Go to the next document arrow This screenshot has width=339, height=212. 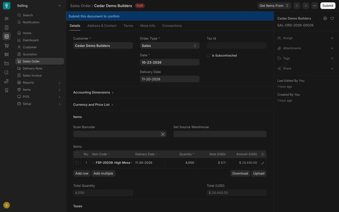[x=306, y=6]
